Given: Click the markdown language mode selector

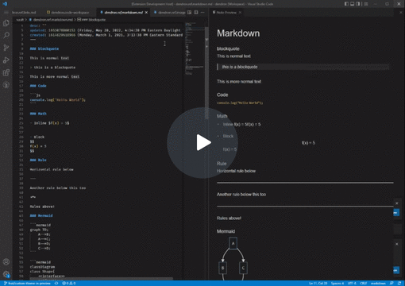Looking at the screenshot, I should click(378, 284).
